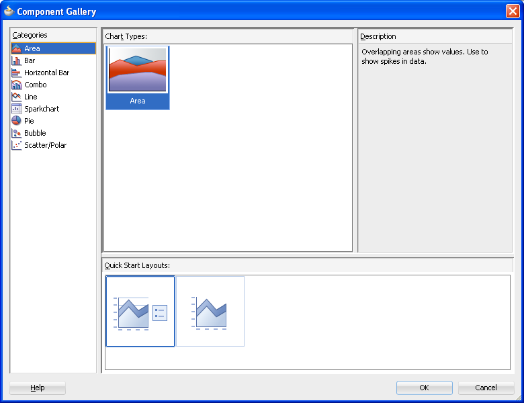Click the Area label in Categories
Image resolution: width=524 pixels, height=403 pixels.
tap(32, 48)
